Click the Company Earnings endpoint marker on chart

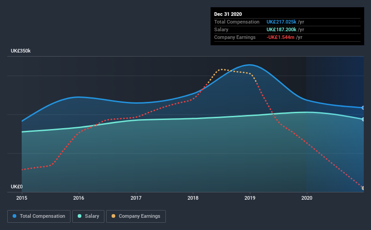[363, 188]
